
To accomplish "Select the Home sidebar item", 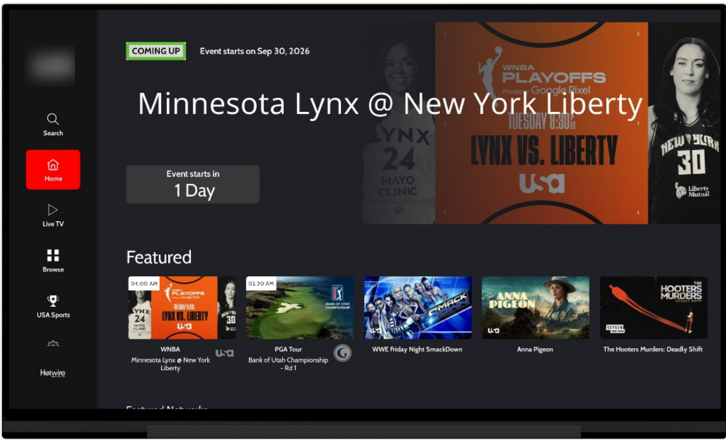I will [53, 170].
